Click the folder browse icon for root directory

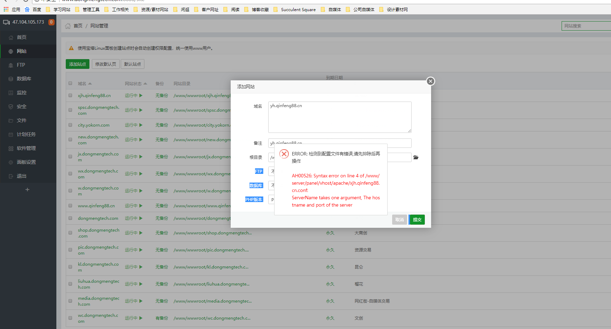click(x=416, y=158)
